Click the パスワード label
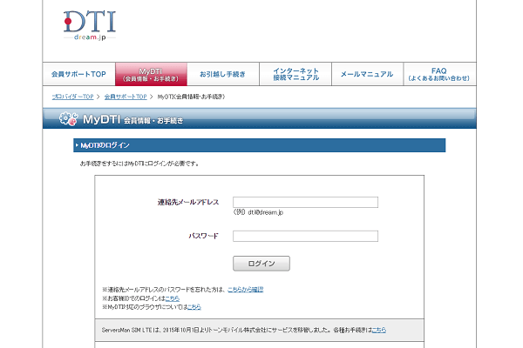 pyautogui.click(x=203, y=236)
